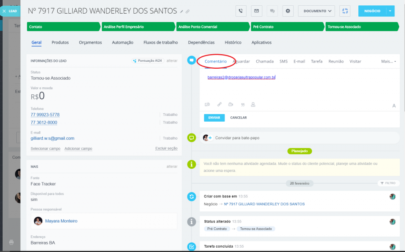
Task: Click the pencil icon beside lead title
Action: tap(181, 11)
